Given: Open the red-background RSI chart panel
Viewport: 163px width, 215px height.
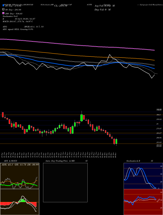Looking at the screenshot, I should [x=143, y=202].
